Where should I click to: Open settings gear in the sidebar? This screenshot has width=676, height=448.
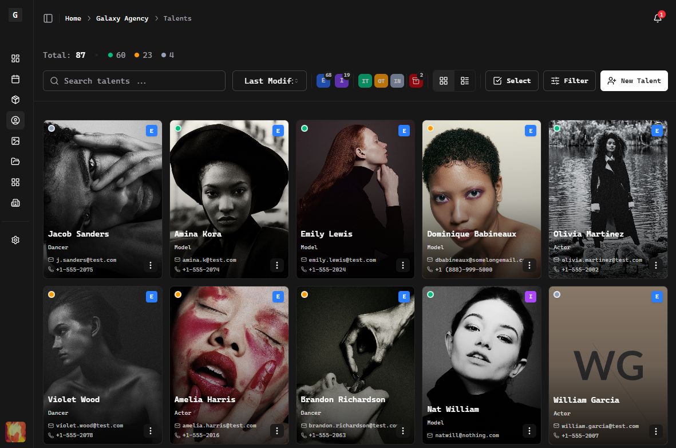click(15, 240)
